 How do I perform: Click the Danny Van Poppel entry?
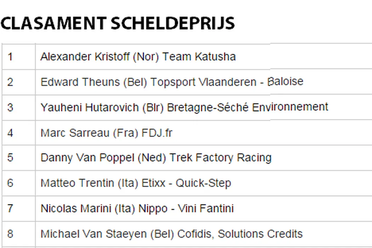[x=156, y=158]
